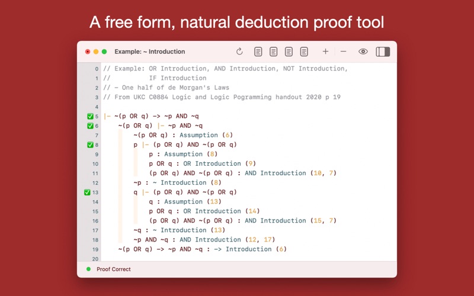Click comment One half of de Morgan's Laws
The height and width of the screenshot is (296, 474).
pos(166,88)
